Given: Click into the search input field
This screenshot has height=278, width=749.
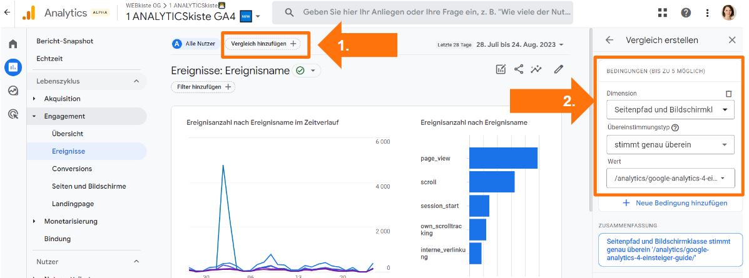Looking at the screenshot, I should 432,12.
